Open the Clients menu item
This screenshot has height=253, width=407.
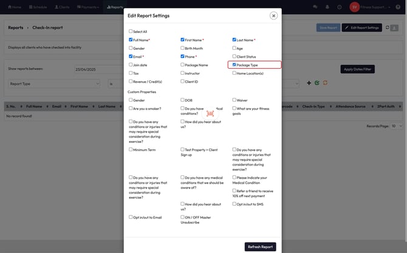[x=62, y=7]
